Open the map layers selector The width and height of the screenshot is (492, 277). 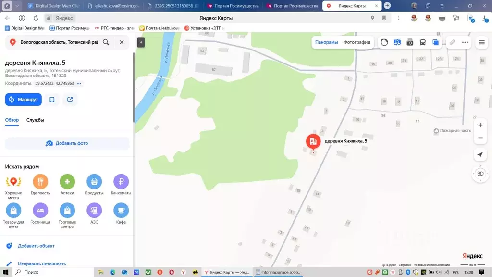(x=435, y=42)
